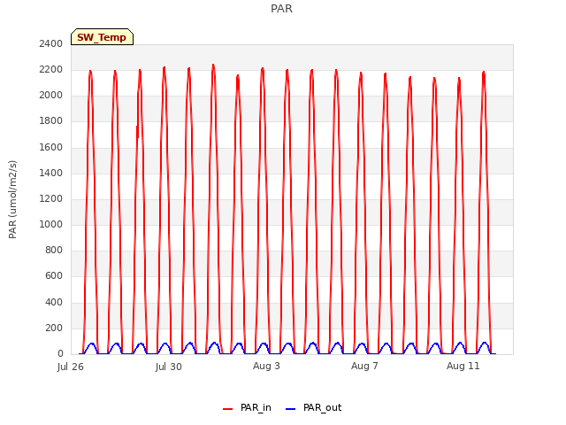Click the 400 y-axis tick label
This screenshot has height=425, width=566.
[54, 302]
